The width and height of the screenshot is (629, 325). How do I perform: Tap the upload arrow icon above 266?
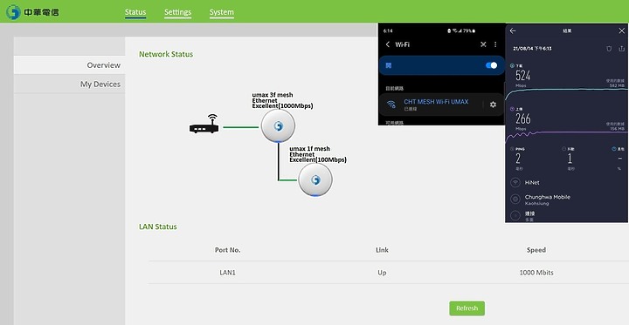(x=512, y=109)
